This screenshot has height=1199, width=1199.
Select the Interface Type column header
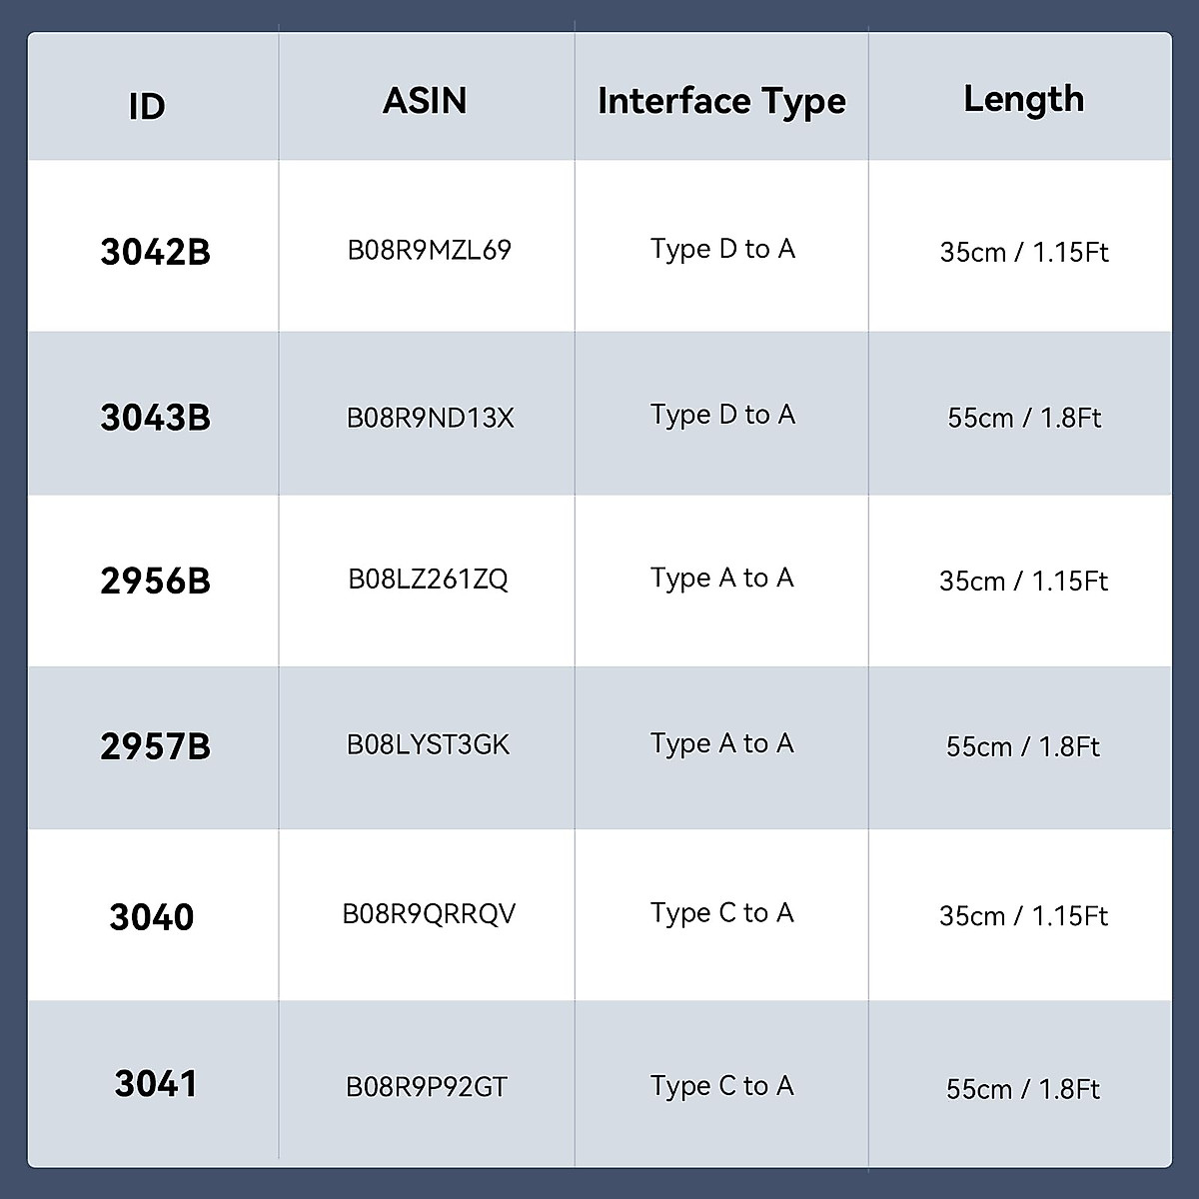click(721, 102)
